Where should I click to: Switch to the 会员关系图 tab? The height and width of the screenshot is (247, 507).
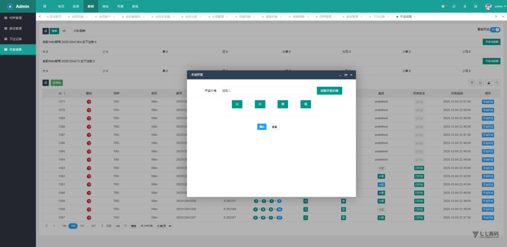pos(162,16)
